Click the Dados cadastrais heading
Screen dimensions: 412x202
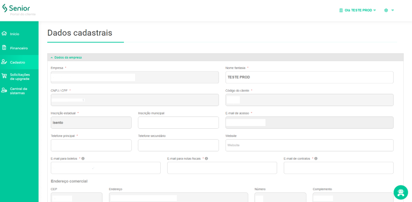79,33
